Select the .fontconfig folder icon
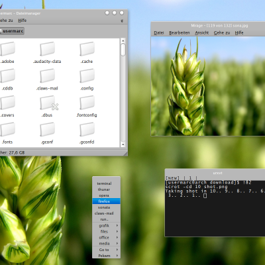This screenshot has width=265, height=265. pos(87,103)
